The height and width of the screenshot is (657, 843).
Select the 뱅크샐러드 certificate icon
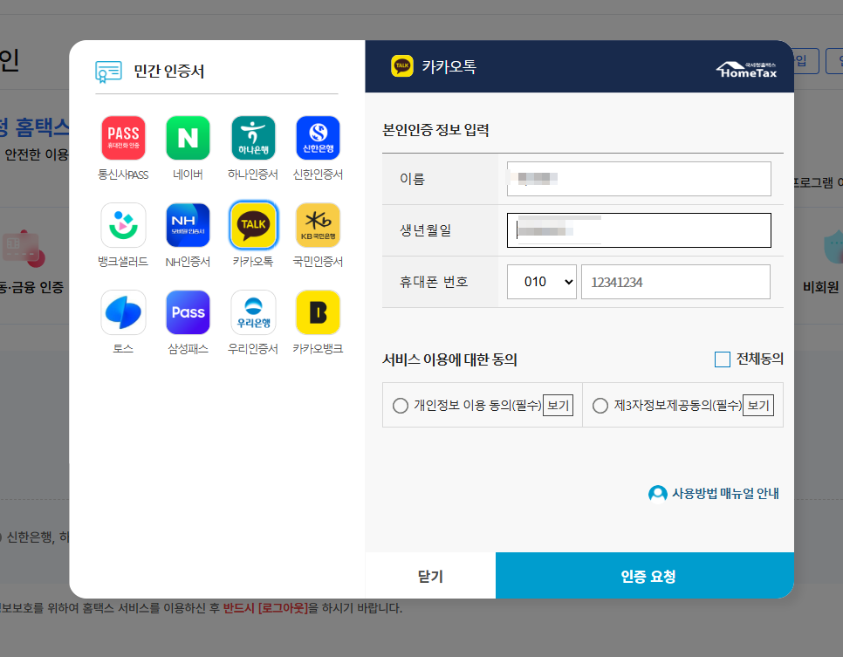tap(123, 225)
